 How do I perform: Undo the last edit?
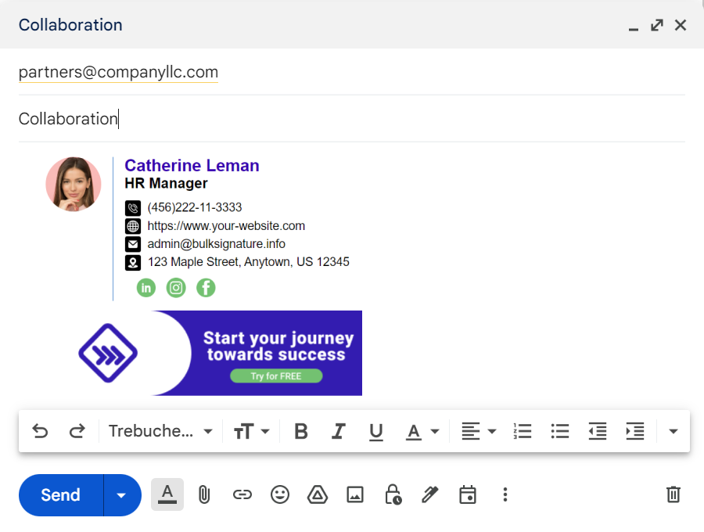tap(40, 431)
